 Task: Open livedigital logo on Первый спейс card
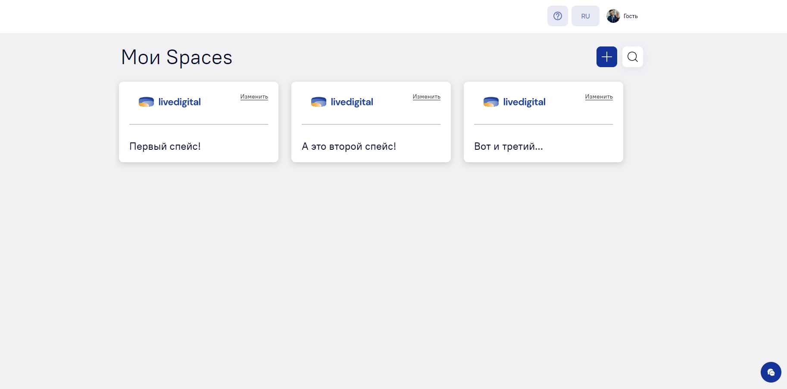[x=170, y=102]
